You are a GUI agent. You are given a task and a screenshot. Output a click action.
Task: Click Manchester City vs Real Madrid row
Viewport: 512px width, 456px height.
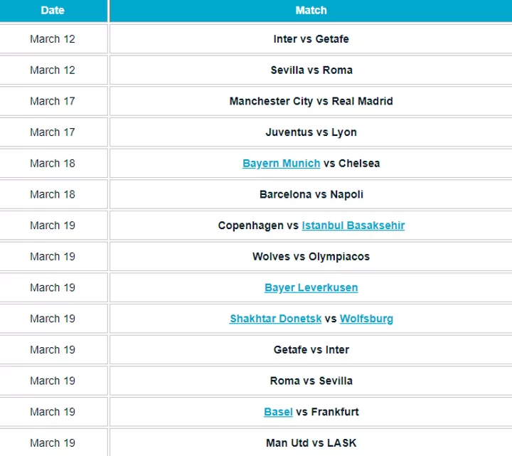[311, 102]
